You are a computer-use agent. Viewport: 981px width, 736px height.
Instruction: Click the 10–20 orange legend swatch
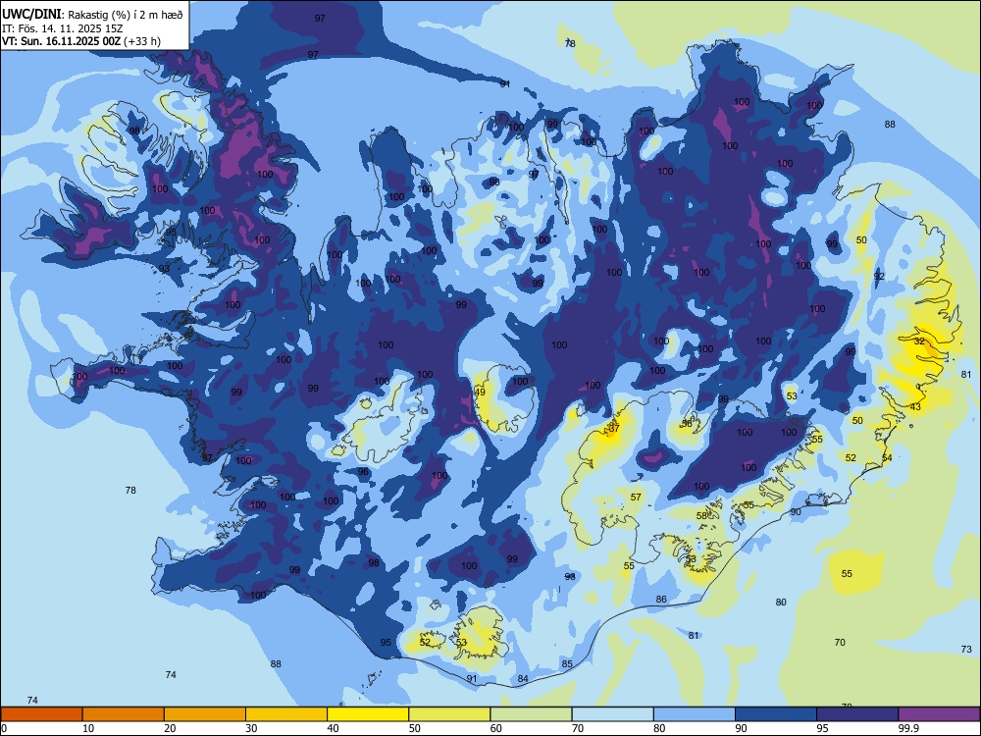(x=124, y=714)
